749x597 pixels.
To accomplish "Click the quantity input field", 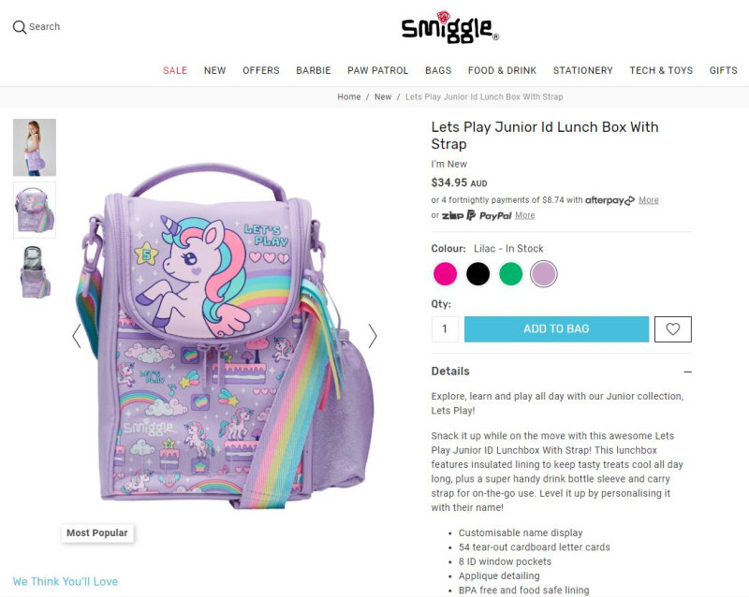I will coord(445,329).
